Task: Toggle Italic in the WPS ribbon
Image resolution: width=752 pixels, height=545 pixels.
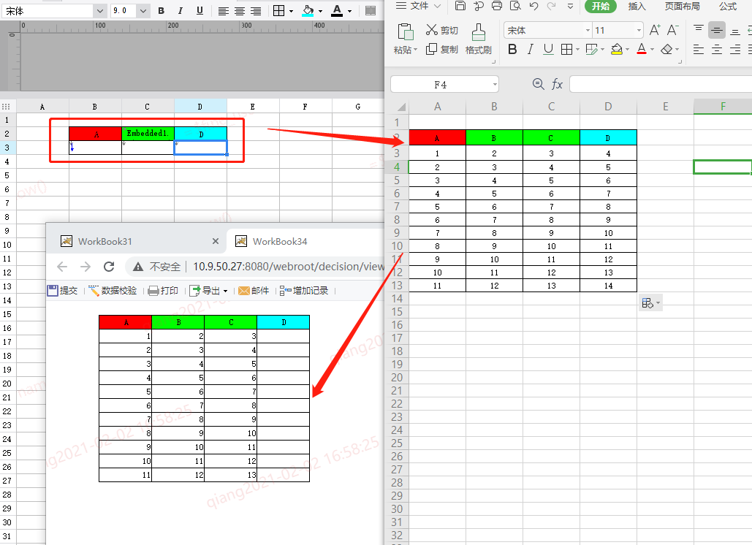Action: coord(531,50)
